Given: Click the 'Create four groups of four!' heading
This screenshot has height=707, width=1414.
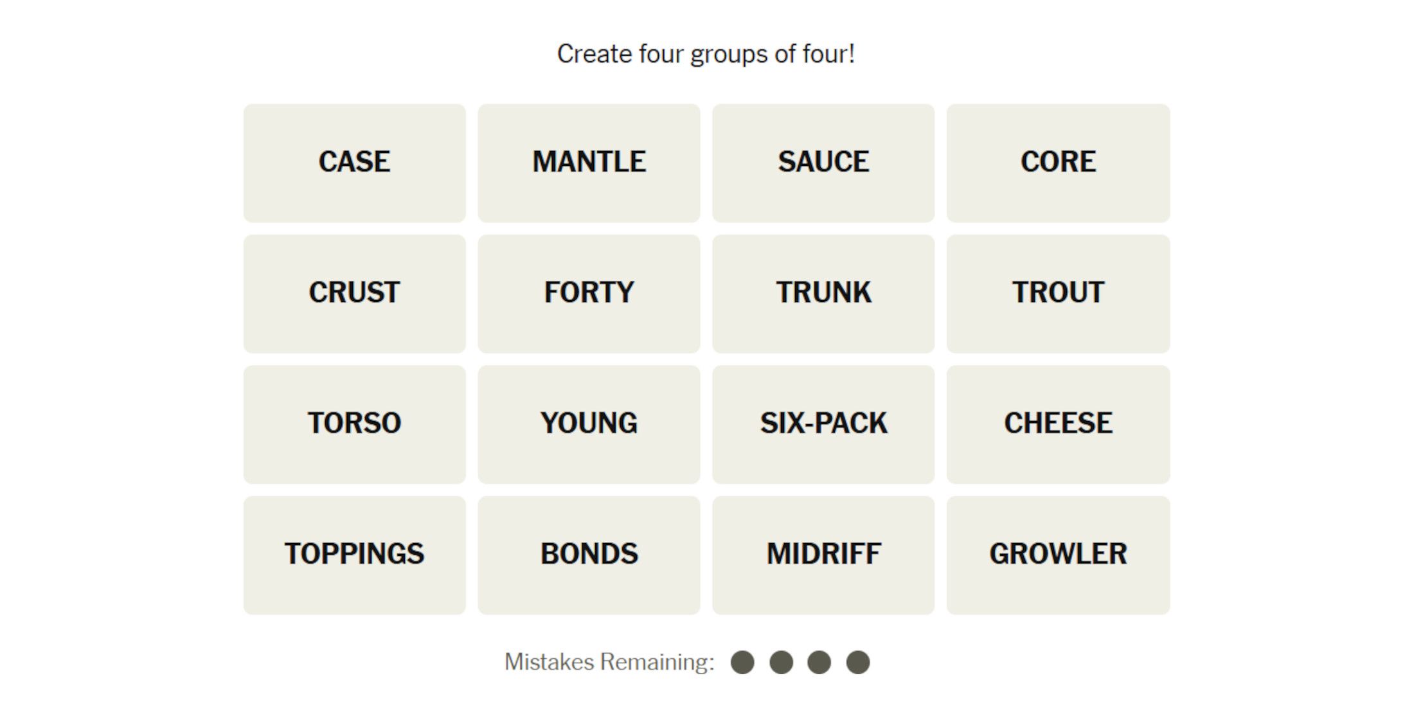Looking at the screenshot, I should click(x=706, y=54).
